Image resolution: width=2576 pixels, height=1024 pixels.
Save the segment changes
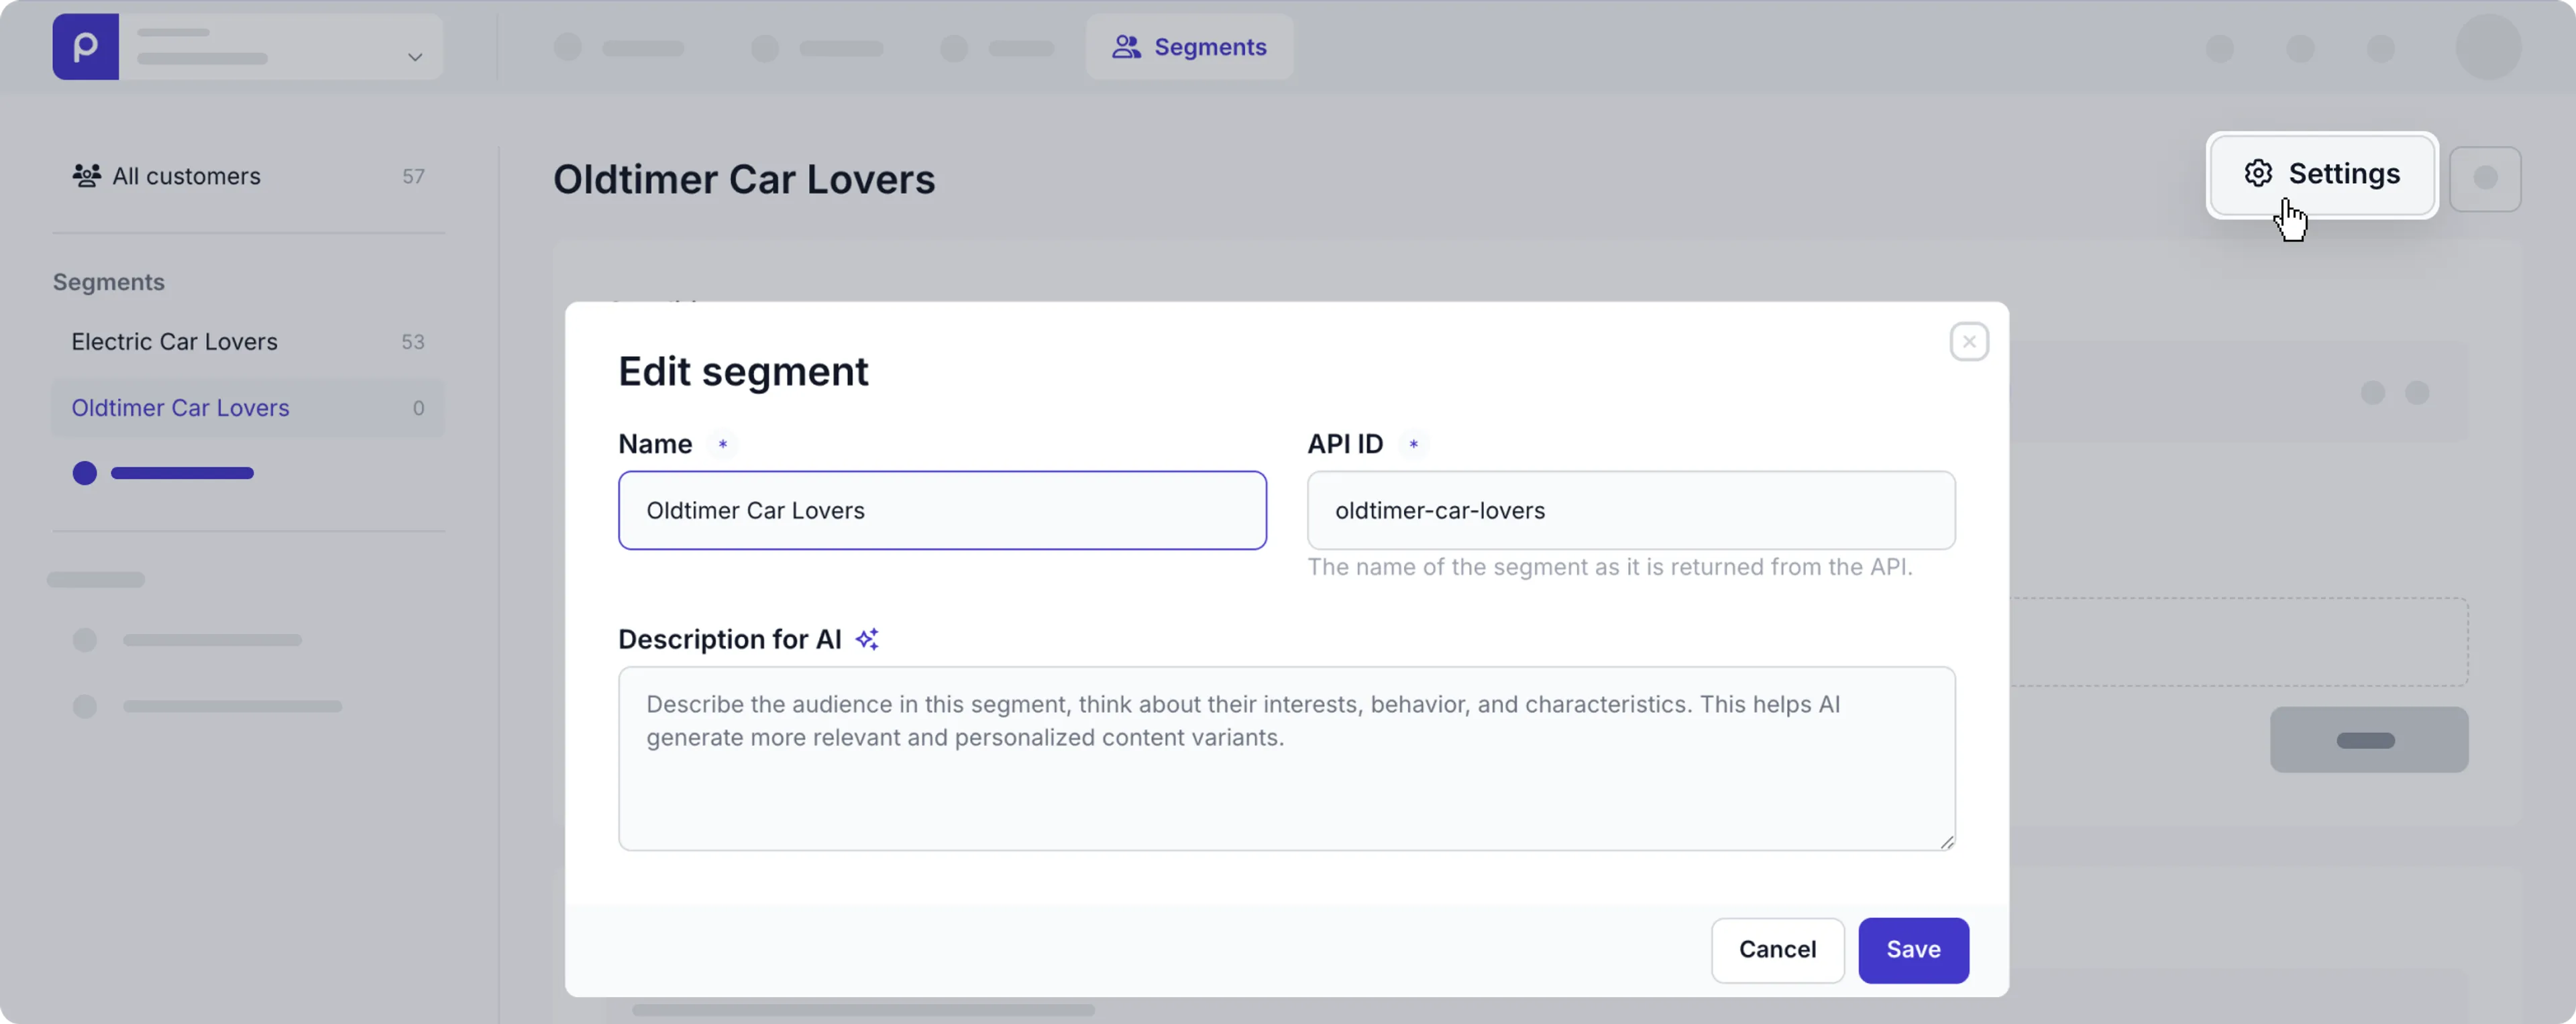point(1912,950)
